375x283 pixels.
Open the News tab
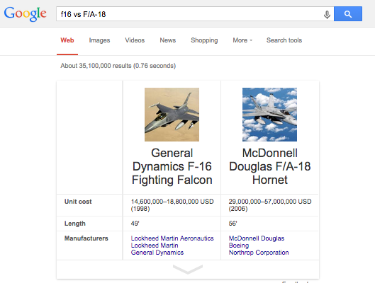coord(167,40)
